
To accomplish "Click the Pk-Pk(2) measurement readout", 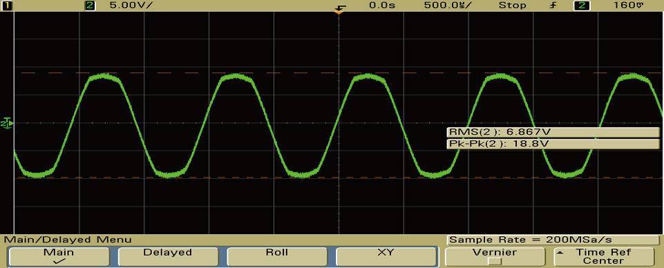I will (553, 144).
